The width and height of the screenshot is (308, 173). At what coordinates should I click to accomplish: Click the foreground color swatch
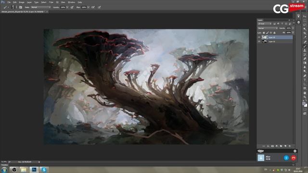[x=304, y=104]
